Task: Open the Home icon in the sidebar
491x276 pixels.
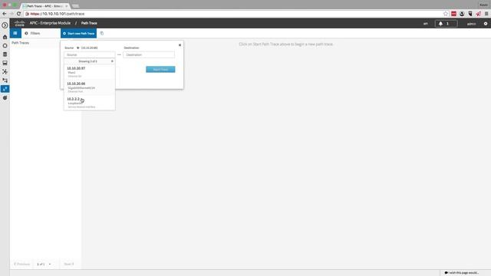Action: (x=5, y=37)
